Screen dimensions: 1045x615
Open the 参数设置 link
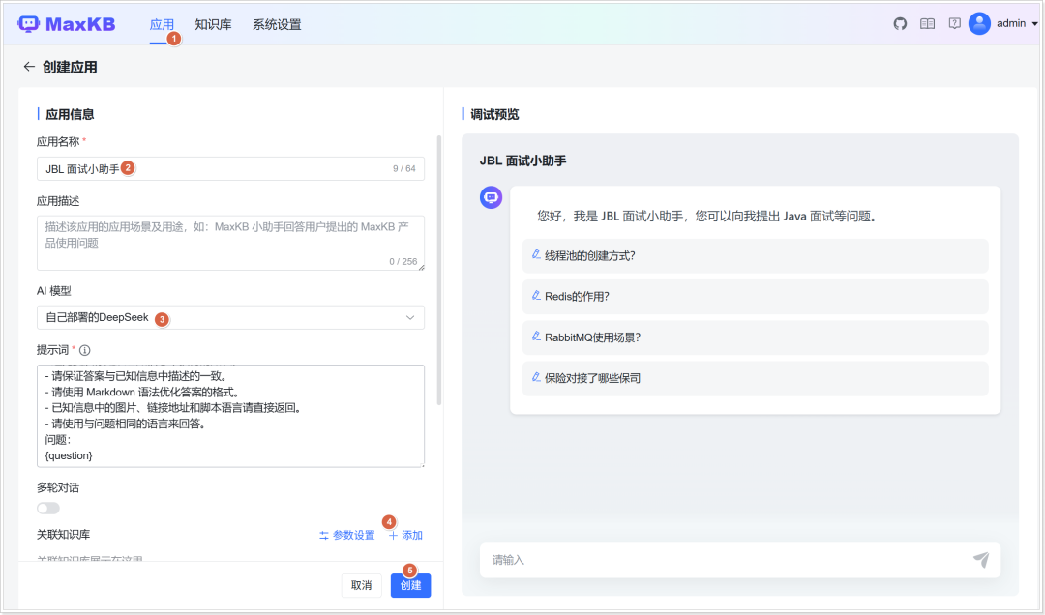[346, 535]
